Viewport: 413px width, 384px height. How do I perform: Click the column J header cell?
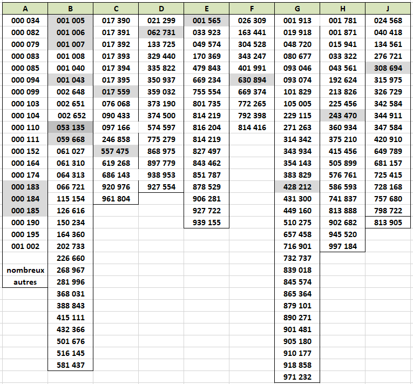pos(388,9)
